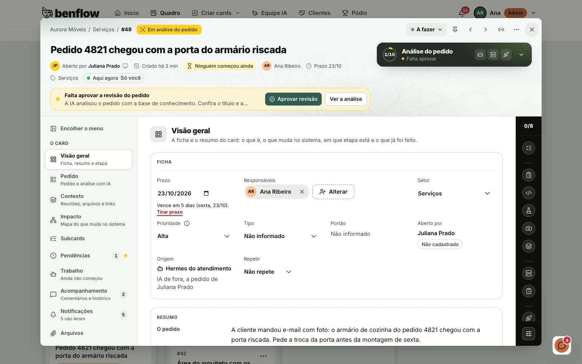Open the three-dots more options menu

[x=516, y=29]
